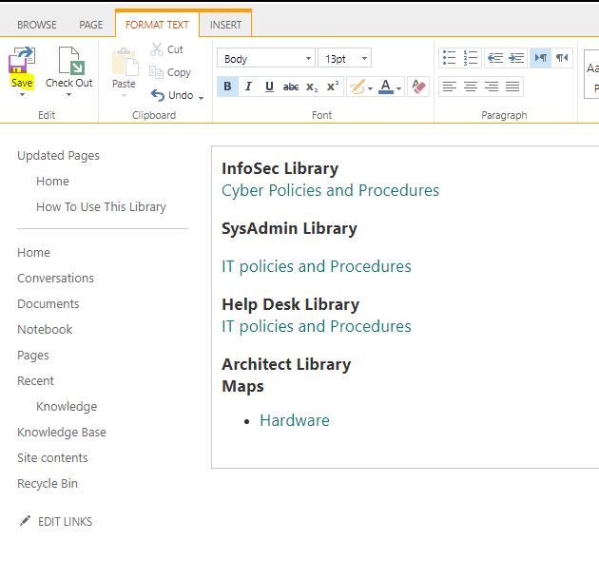Open the Save dropdown arrow

pyautogui.click(x=22, y=95)
